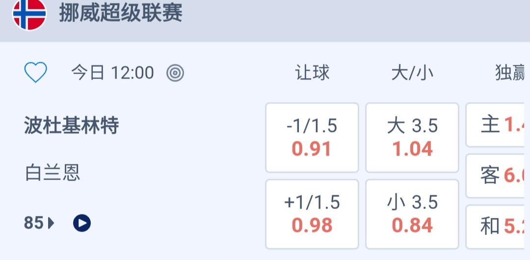
Task: Open the live tracker target icon
Action: click(175, 73)
